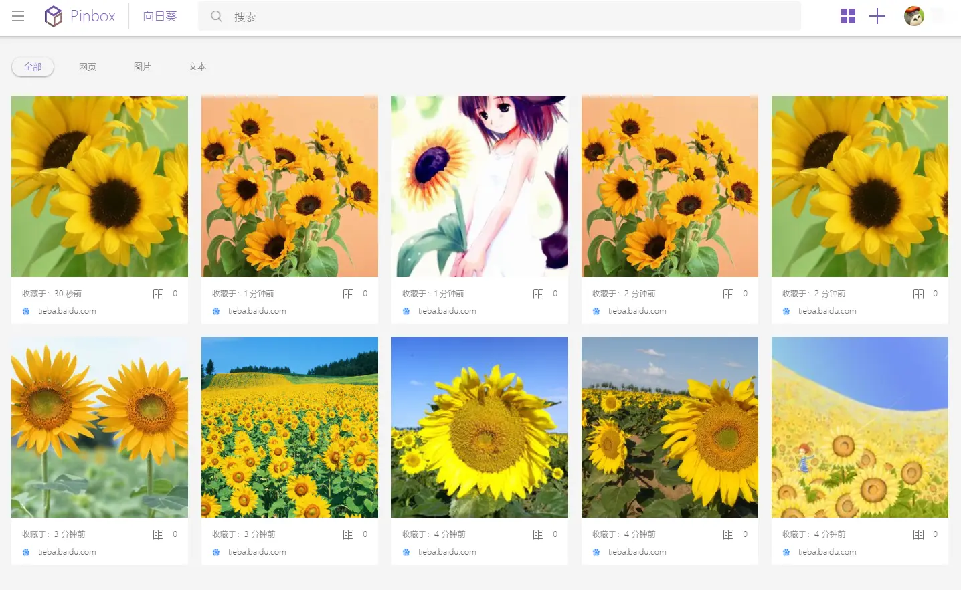This screenshot has height=590, width=961.
Task: Click 收藏于: 4 分钟前 on single large sunflower card
Action: point(434,534)
